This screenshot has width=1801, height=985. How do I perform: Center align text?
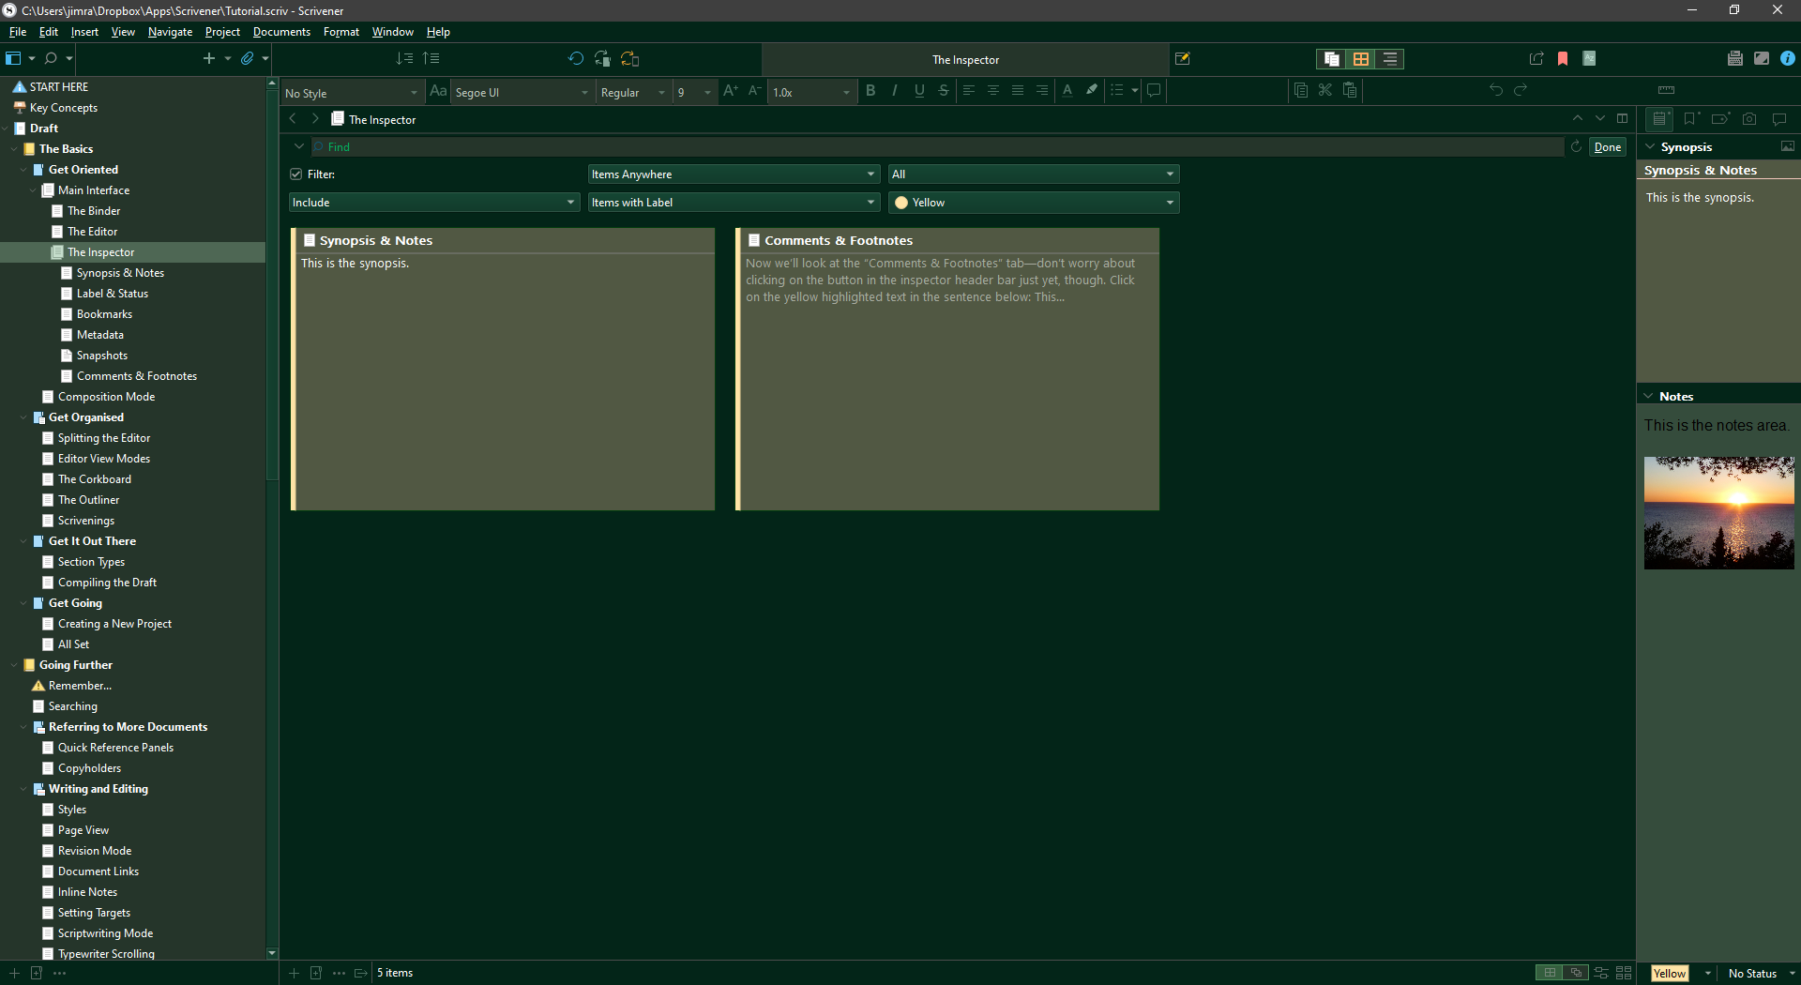(992, 90)
